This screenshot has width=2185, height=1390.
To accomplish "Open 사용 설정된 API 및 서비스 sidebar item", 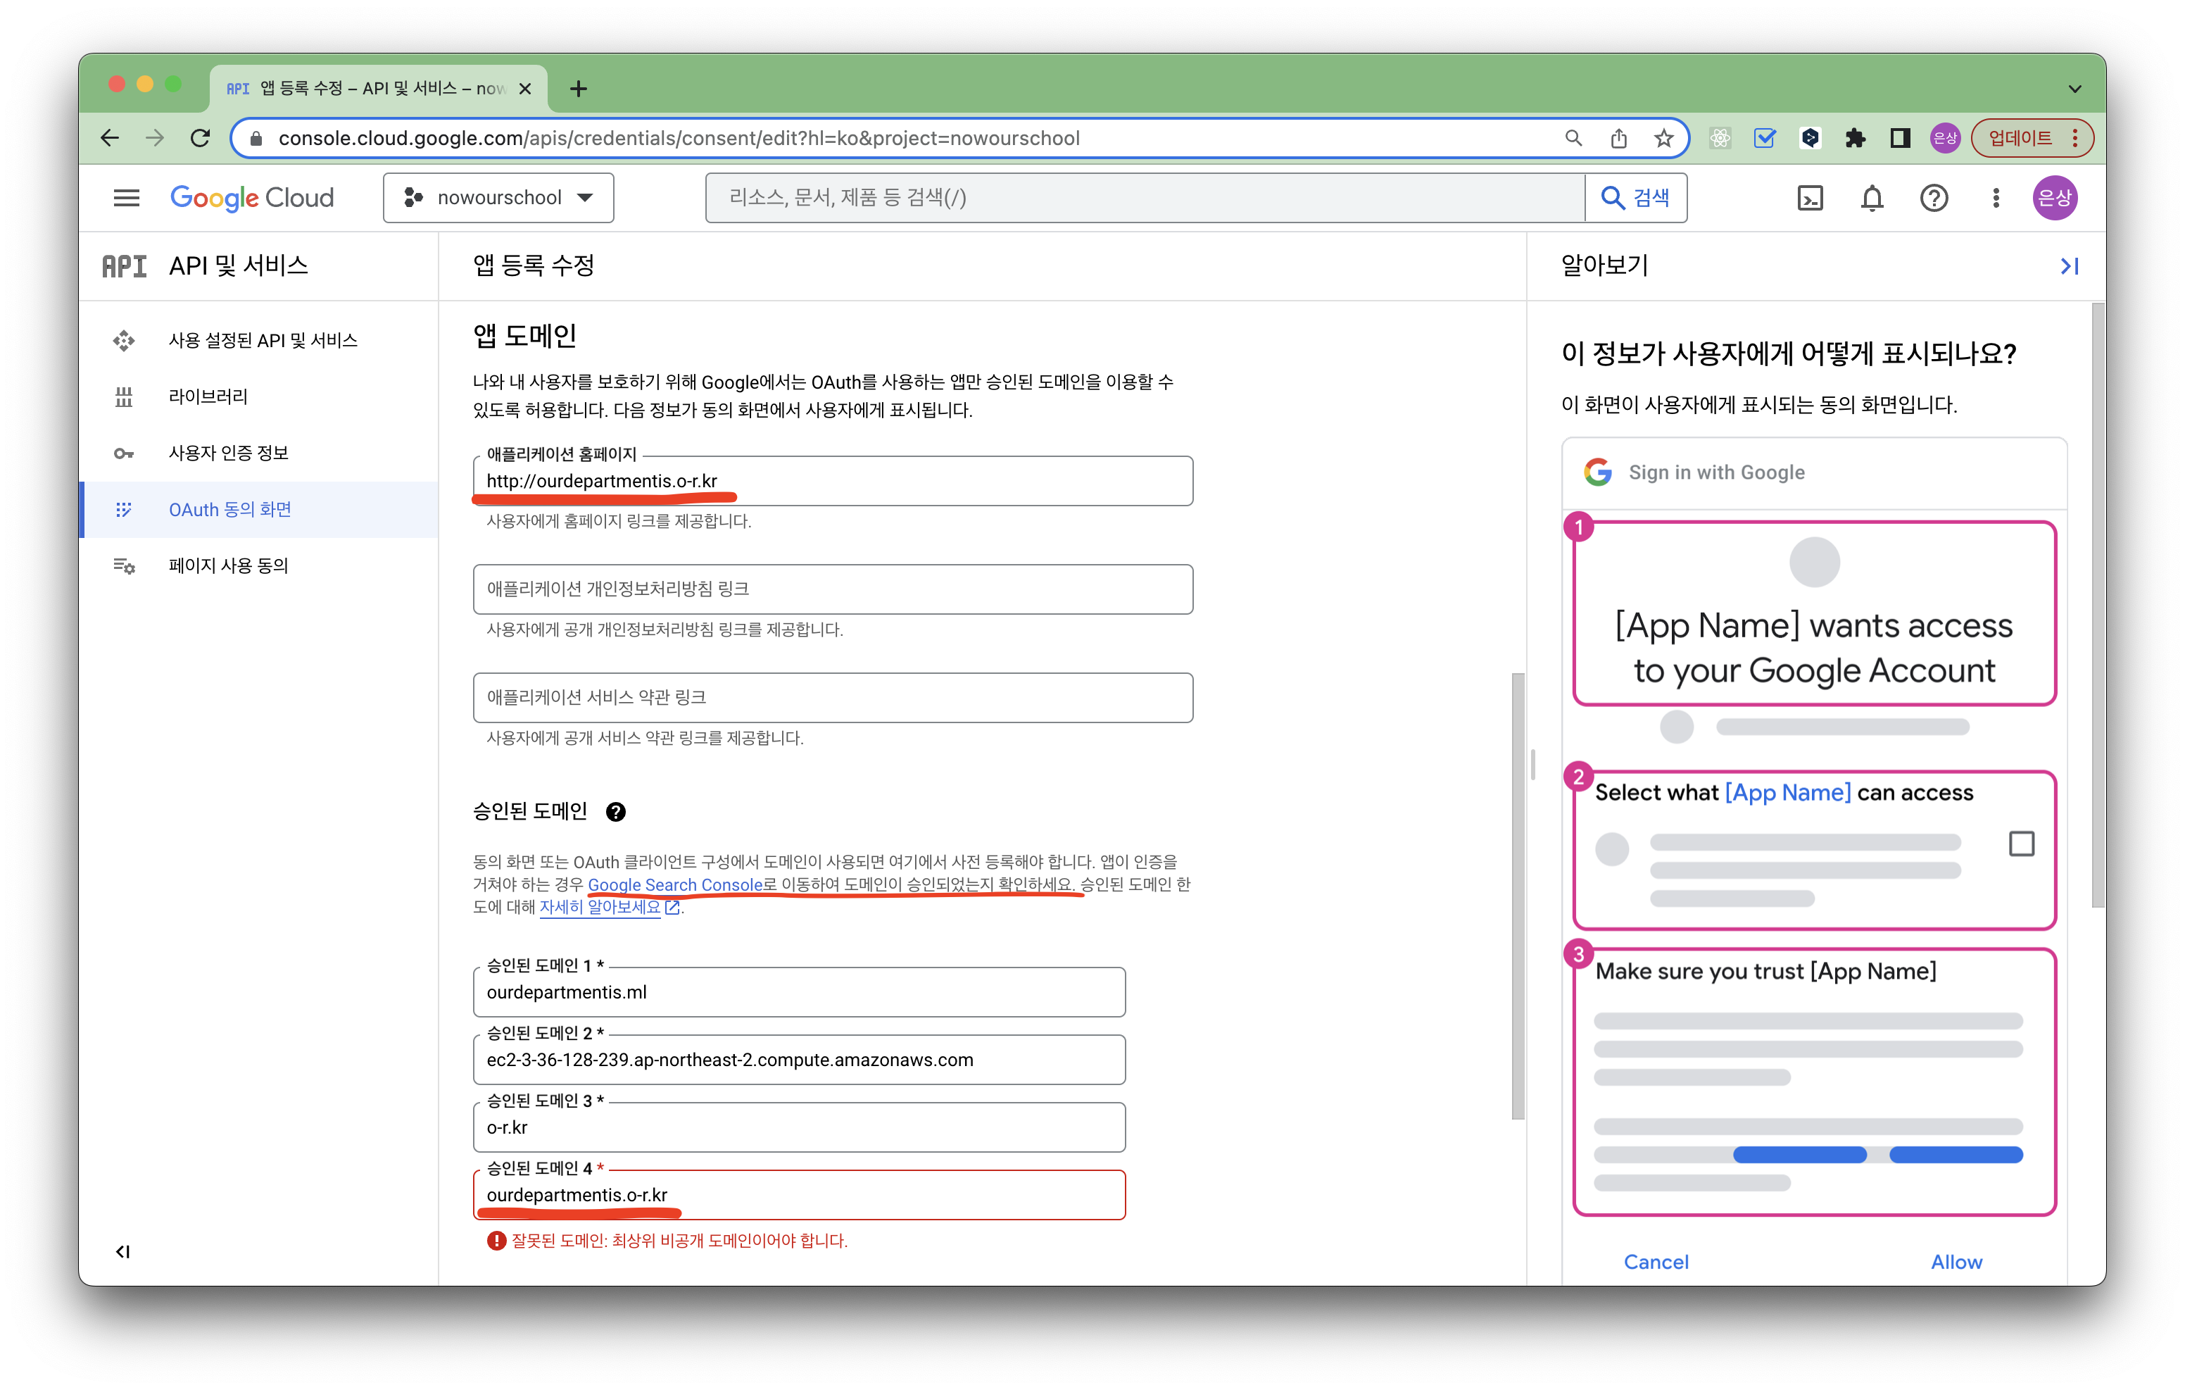I will click(x=260, y=341).
